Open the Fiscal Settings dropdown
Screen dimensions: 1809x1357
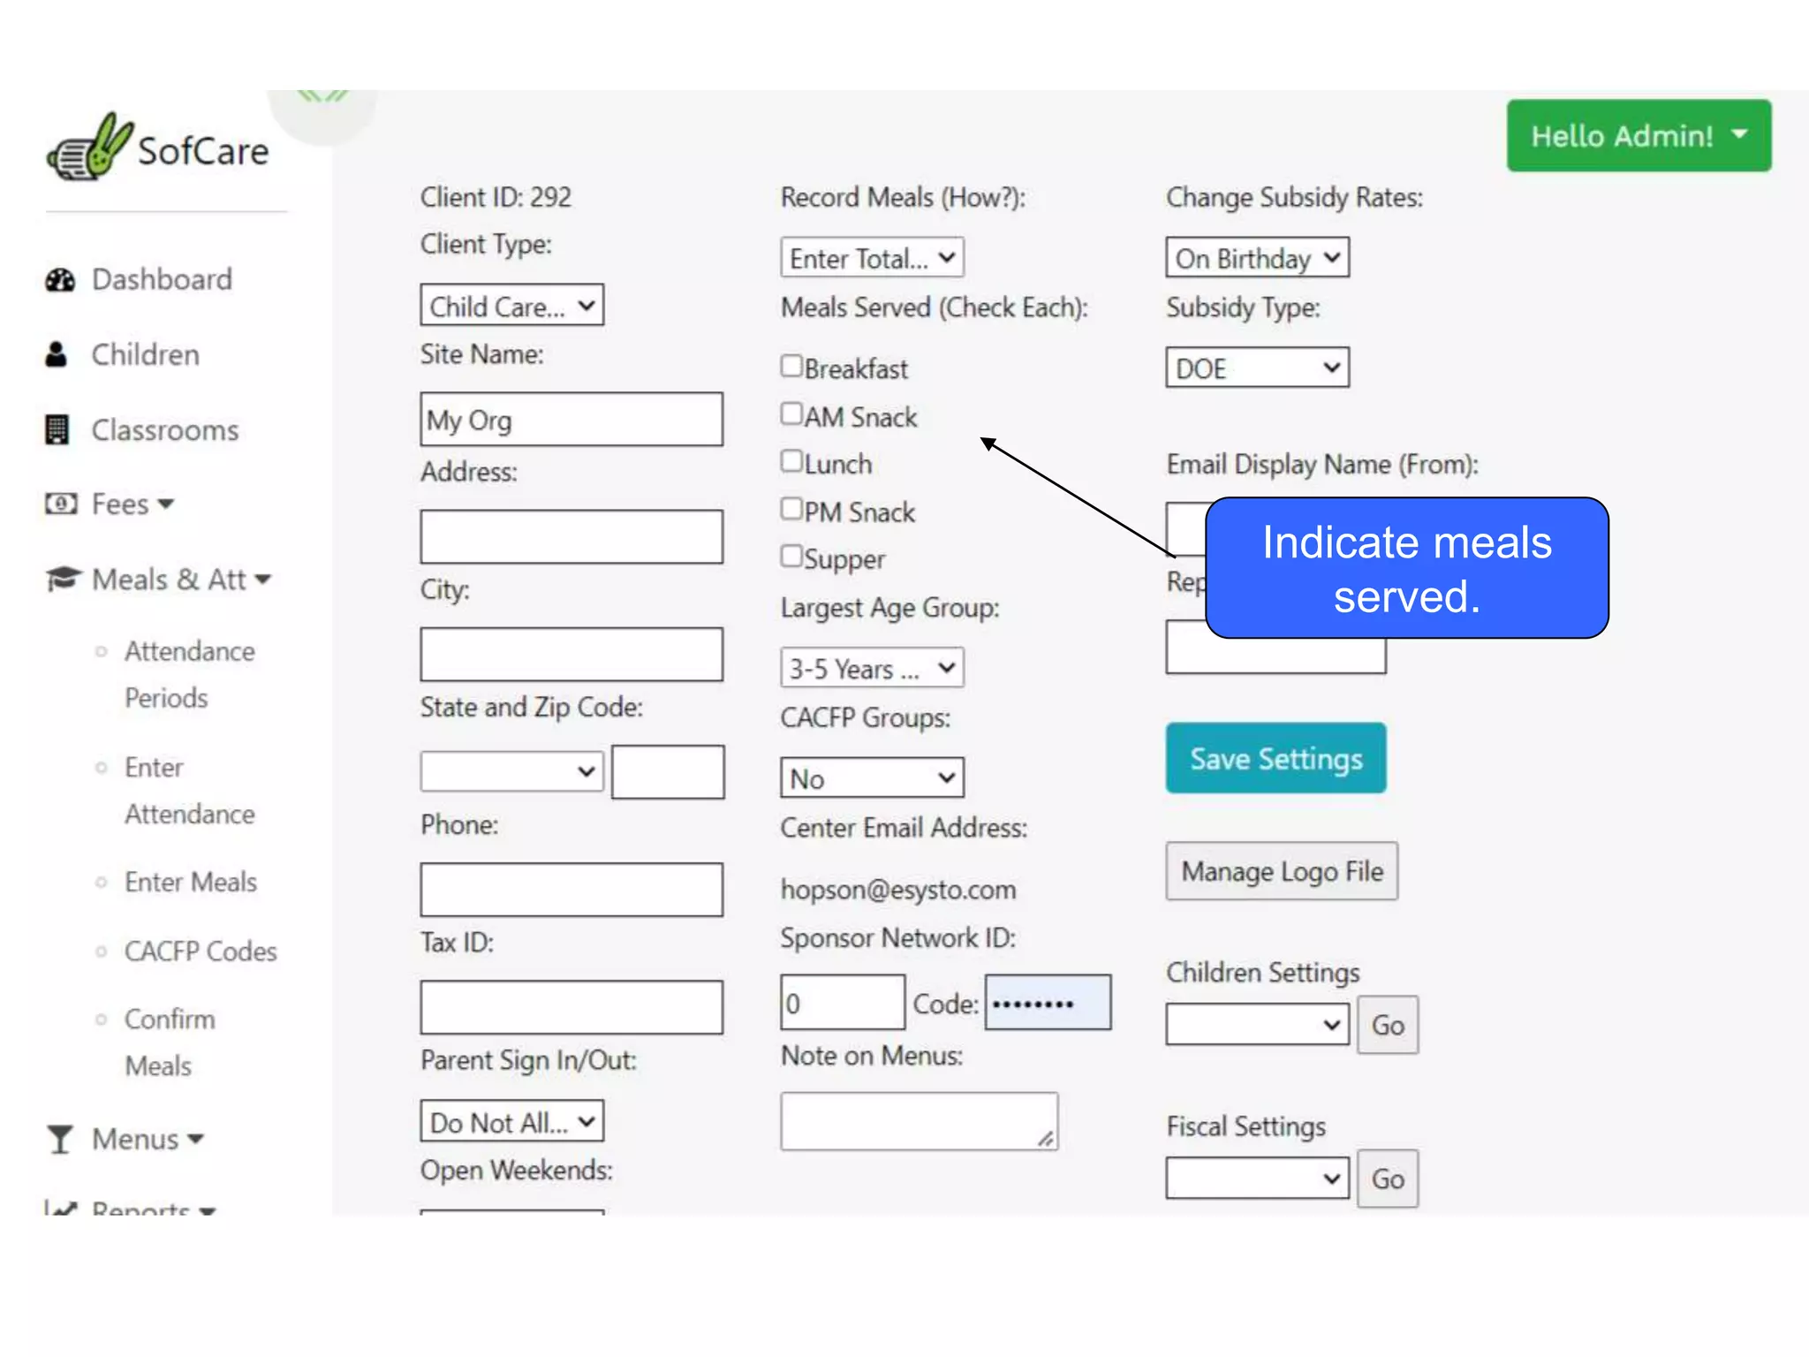click(1257, 1179)
